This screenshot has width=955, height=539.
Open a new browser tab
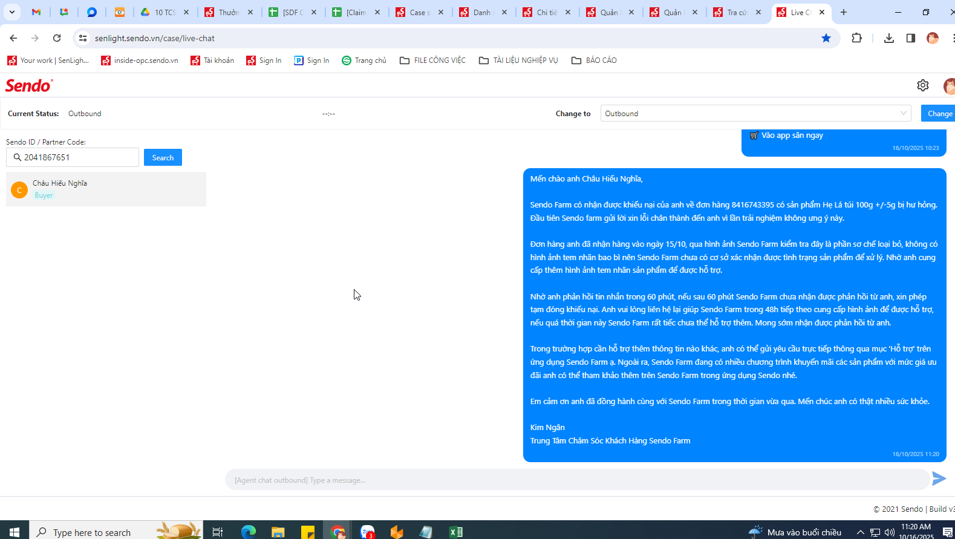[844, 12]
